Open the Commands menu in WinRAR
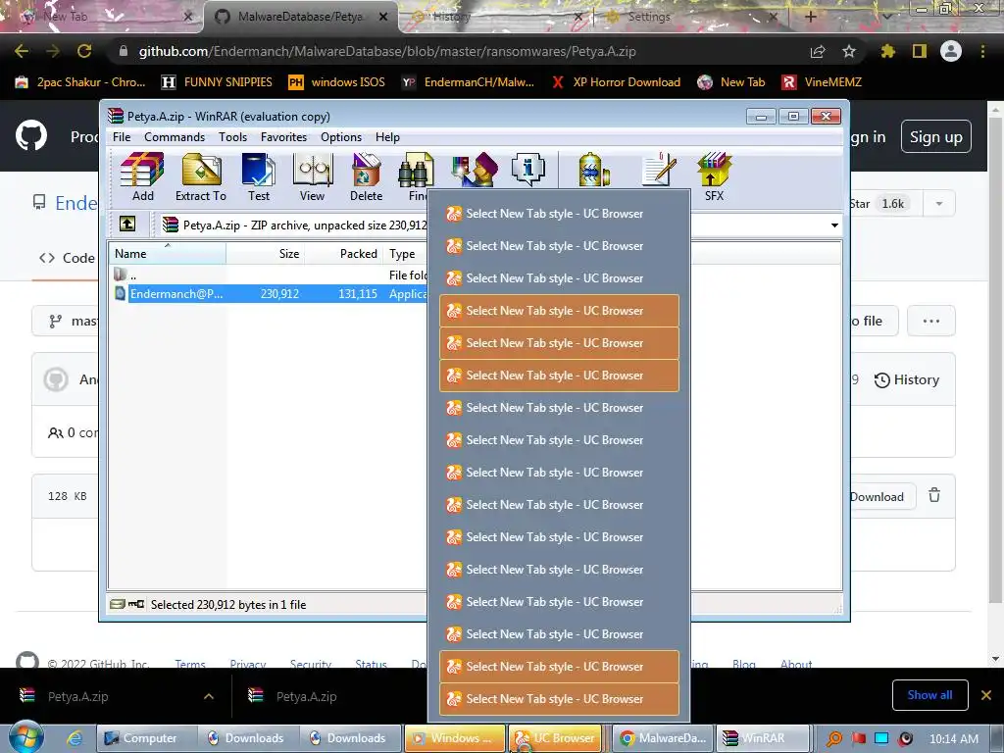 click(x=175, y=137)
